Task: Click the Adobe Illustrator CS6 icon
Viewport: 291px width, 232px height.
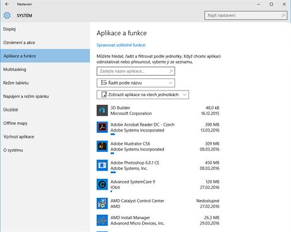Action: coord(102,146)
